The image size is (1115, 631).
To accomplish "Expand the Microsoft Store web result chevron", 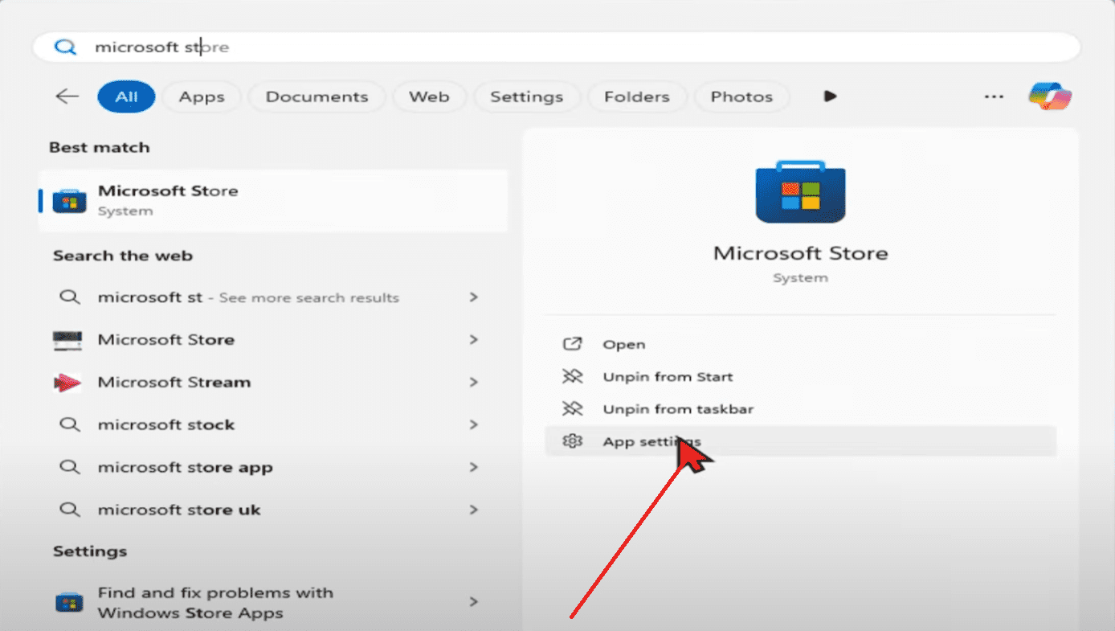I will tap(474, 340).
